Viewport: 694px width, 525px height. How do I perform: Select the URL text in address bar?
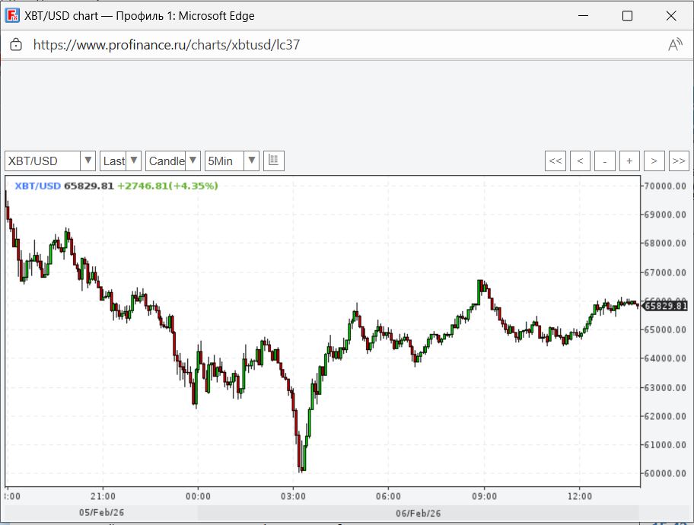click(x=167, y=45)
